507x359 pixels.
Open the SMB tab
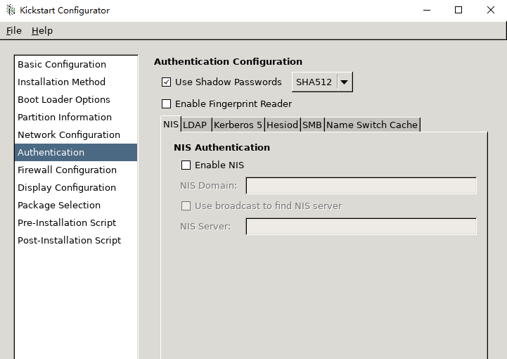[312, 125]
